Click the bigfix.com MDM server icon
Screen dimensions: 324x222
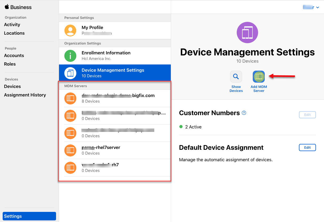[x=70, y=98]
